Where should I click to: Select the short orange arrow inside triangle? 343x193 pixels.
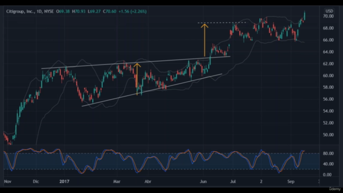(x=137, y=79)
